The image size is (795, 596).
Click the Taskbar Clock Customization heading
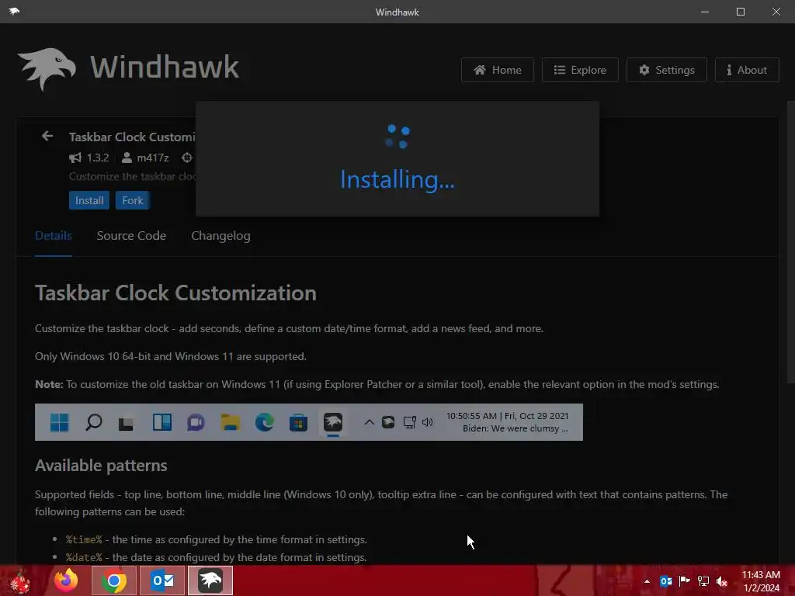point(175,293)
